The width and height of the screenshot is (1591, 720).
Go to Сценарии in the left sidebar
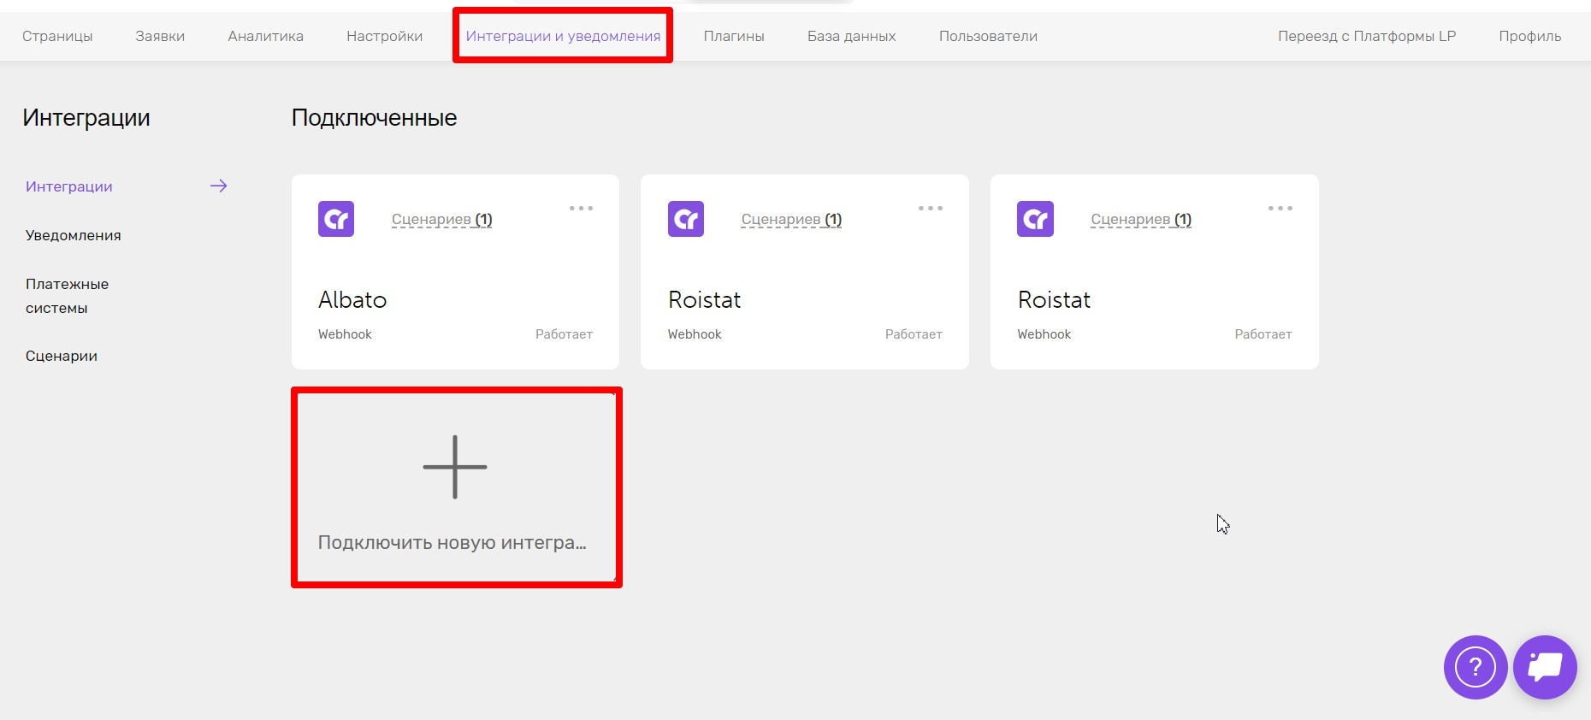(x=62, y=356)
